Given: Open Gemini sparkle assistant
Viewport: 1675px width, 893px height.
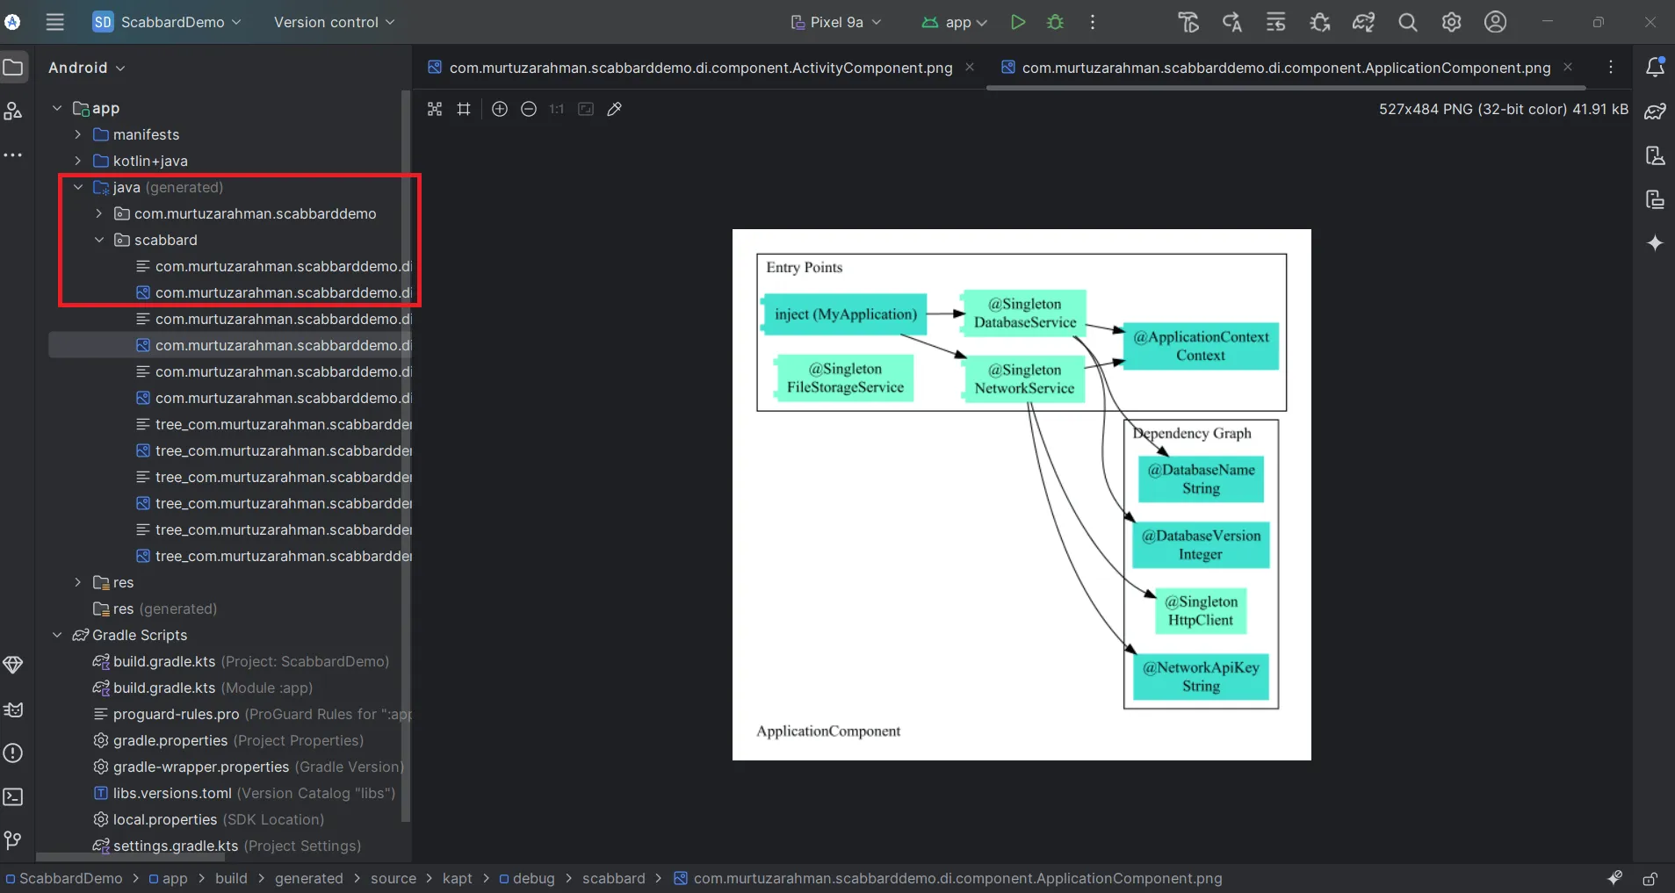Looking at the screenshot, I should pyautogui.click(x=1656, y=243).
